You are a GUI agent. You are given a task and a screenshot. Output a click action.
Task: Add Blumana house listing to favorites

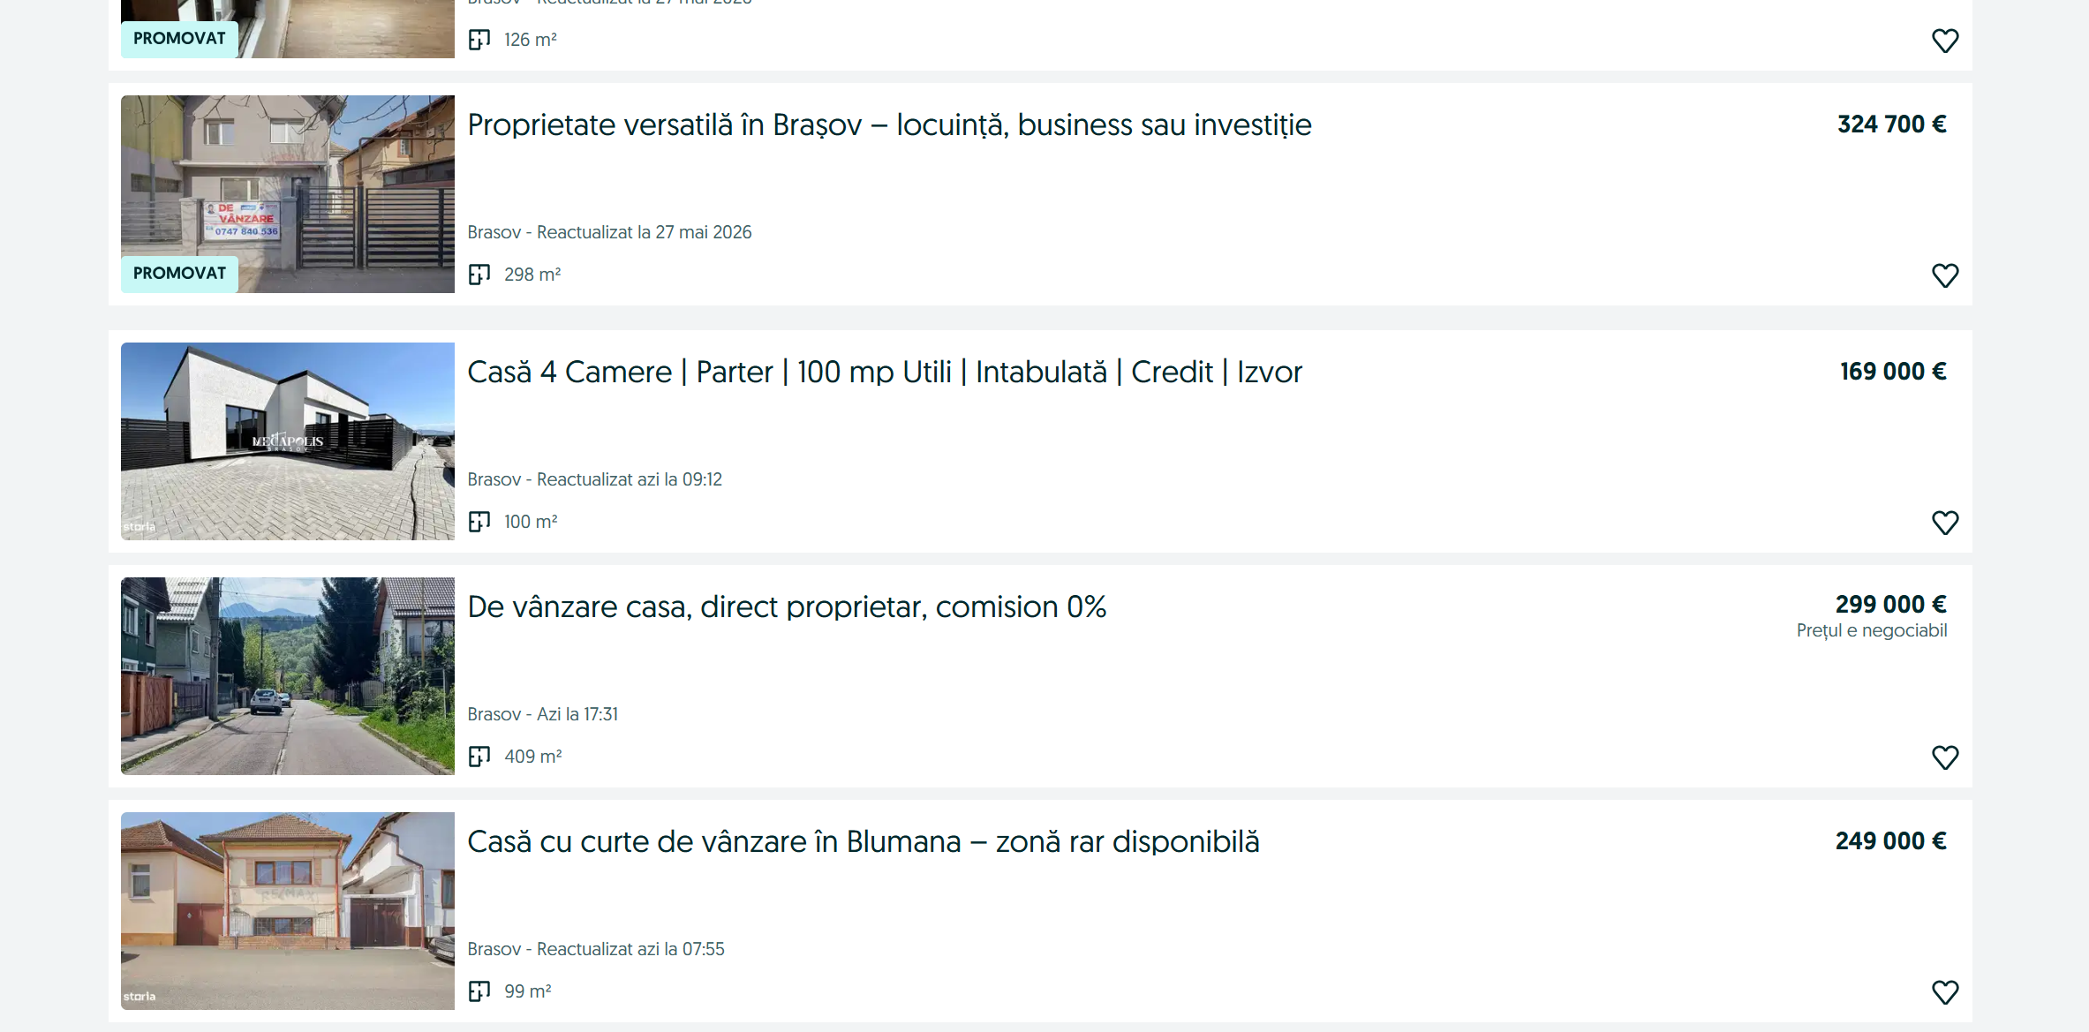coord(1945,992)
